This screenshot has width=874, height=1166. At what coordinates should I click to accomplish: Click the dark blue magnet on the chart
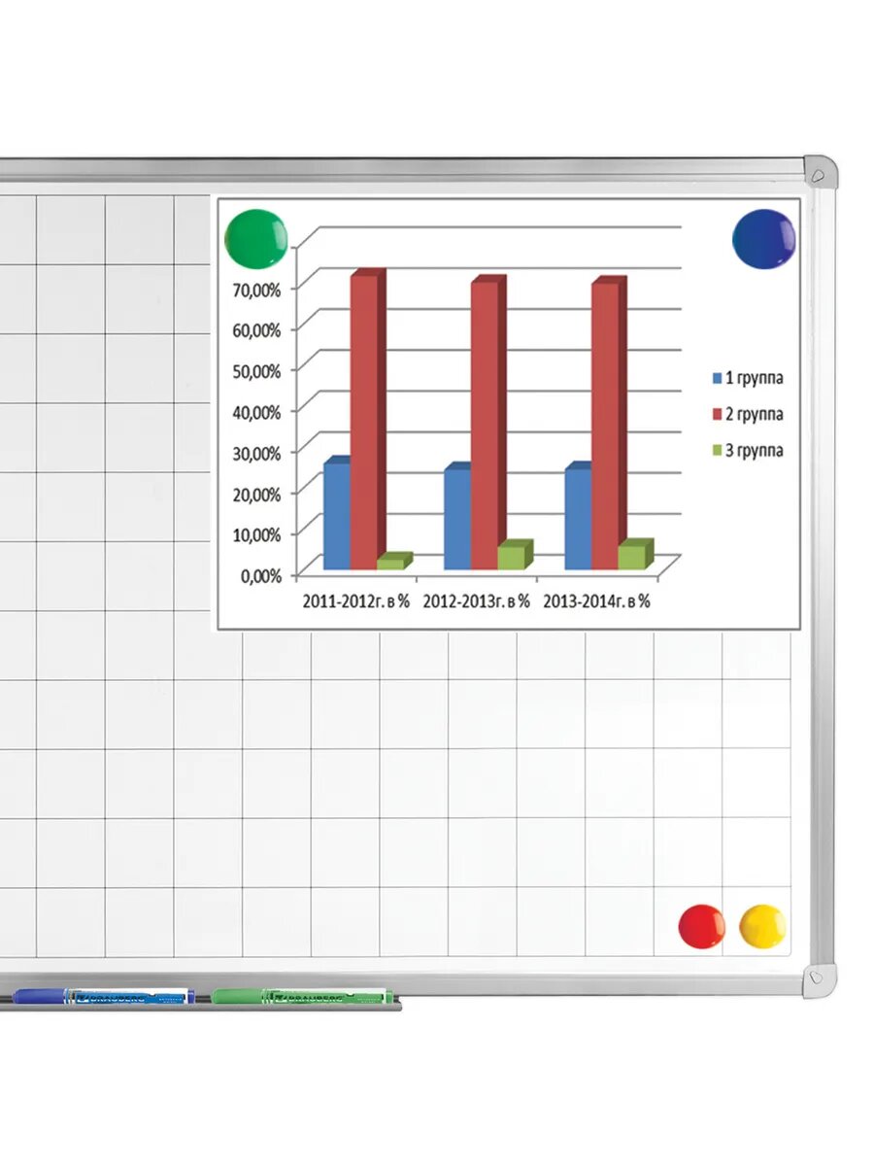point(763,238)
